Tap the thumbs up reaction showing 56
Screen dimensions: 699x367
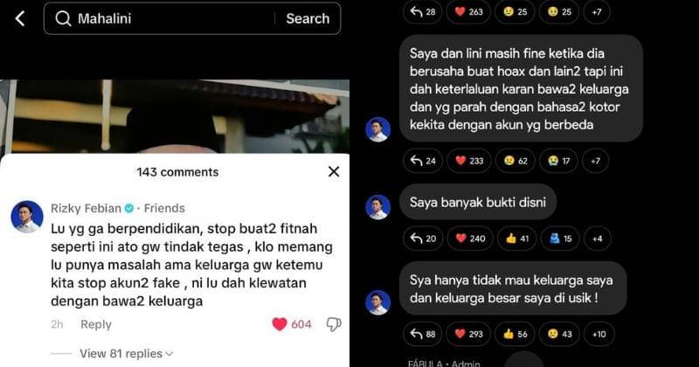[515, 334]
